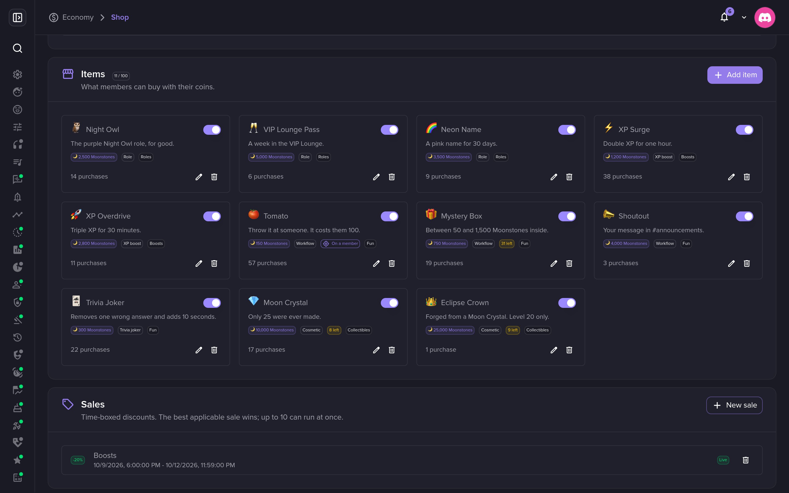Open the Discord avatar account menu
The width and height of the screenshot is (789, 493).
pyautogui.click(x=765, y=17)
